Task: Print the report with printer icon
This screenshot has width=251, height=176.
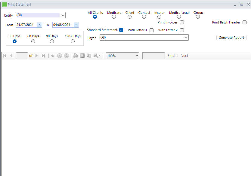Action: click(75, 56)
